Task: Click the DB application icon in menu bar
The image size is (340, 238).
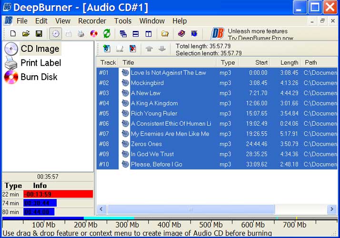Action: tap(8, 21)
